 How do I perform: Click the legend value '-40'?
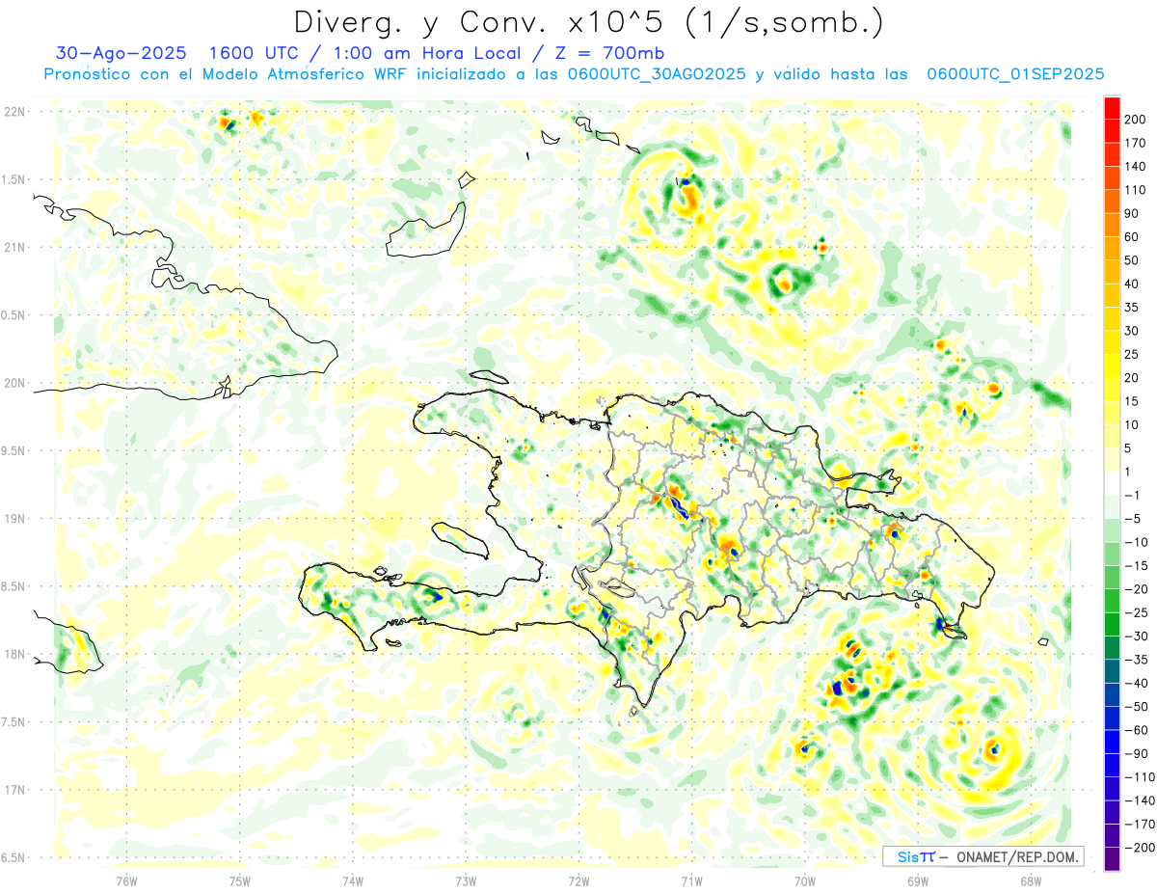pyautogui.click(x=1138, y=684)
